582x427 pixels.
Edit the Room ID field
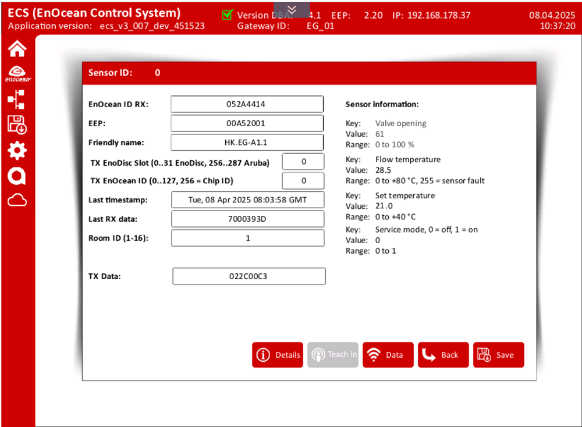point(247,238)
